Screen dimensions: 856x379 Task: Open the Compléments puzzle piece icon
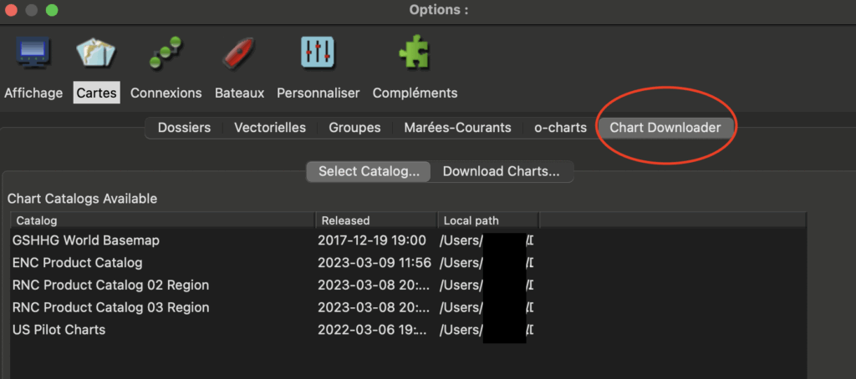pos(415,53)
